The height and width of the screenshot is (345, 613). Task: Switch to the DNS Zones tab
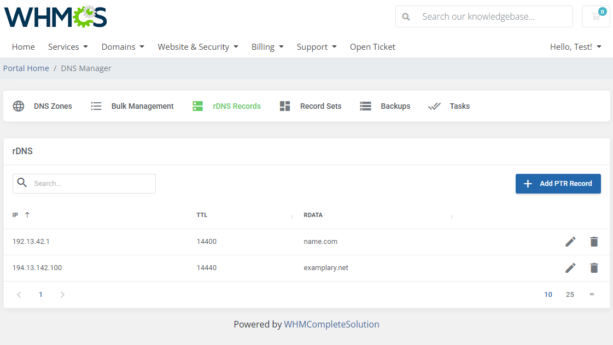pos(53,106)
